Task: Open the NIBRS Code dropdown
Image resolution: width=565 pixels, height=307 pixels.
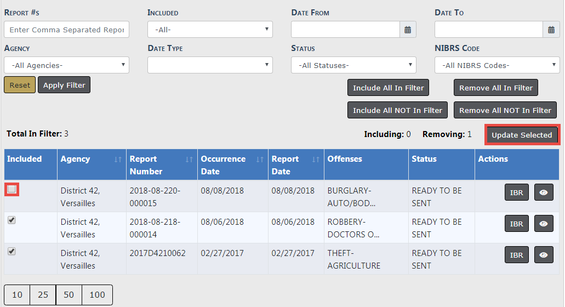Action: [497, 65]
